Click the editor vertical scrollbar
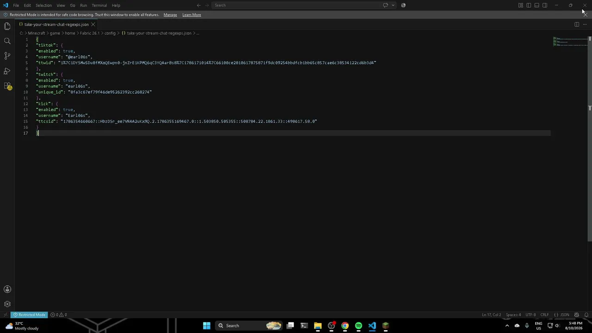 590,139
